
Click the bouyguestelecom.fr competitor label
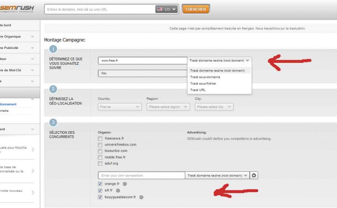(121, 197)
